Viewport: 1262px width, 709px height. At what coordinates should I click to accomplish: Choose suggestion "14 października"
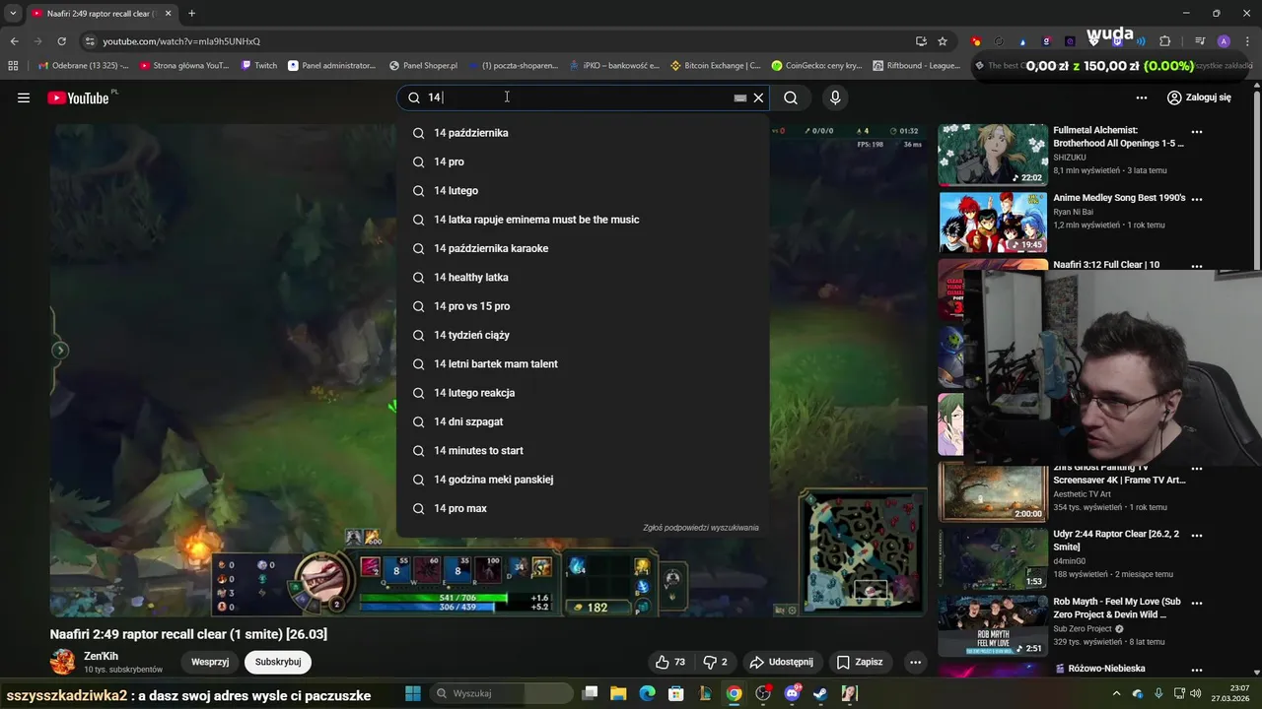click(x=583, y=133)
